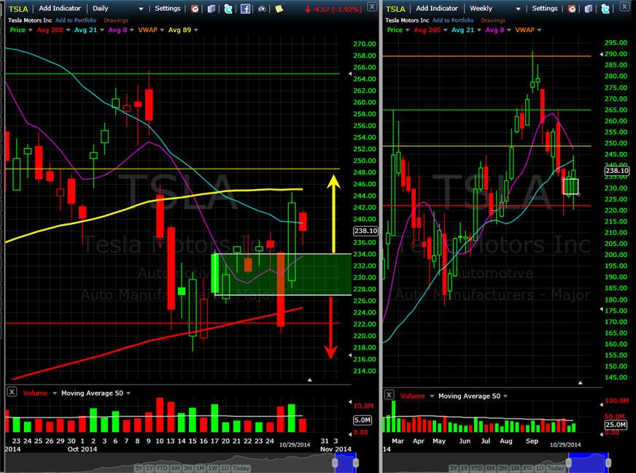The width and height of the screenshot is (636, 473).
Task: Open the alarm clock alert icon in Daily chart
Action: [x=195, y=9]
